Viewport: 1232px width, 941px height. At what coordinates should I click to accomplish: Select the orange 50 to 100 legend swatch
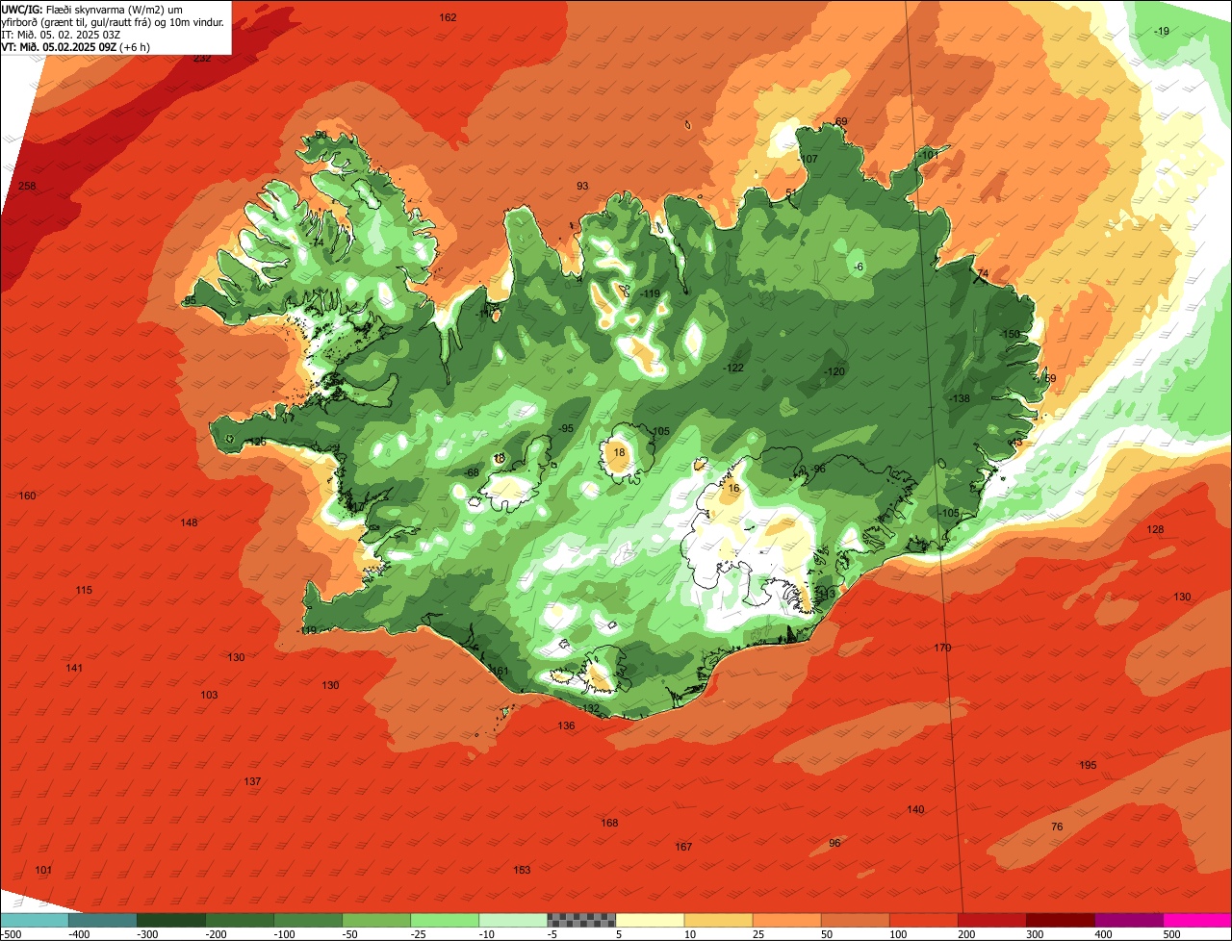(x=855, y=920)
